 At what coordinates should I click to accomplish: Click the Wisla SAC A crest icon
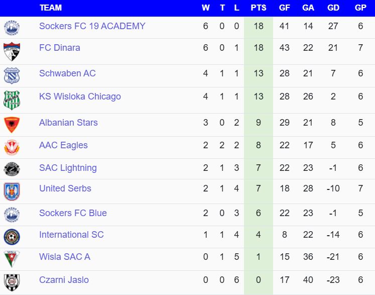(11, 258)
